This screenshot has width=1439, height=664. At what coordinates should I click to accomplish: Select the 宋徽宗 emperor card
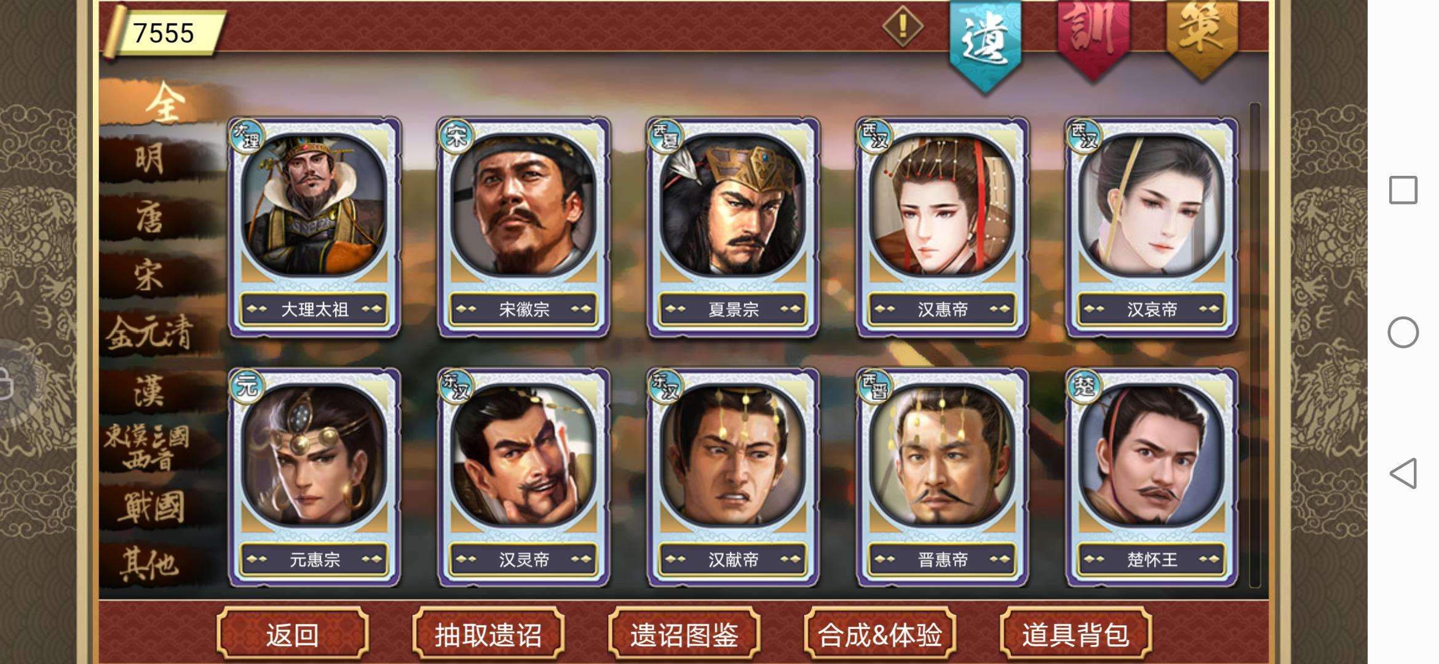[523, 226]
